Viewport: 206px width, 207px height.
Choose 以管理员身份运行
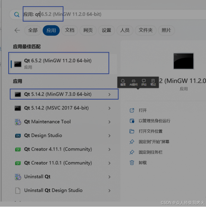click(154, 121)
